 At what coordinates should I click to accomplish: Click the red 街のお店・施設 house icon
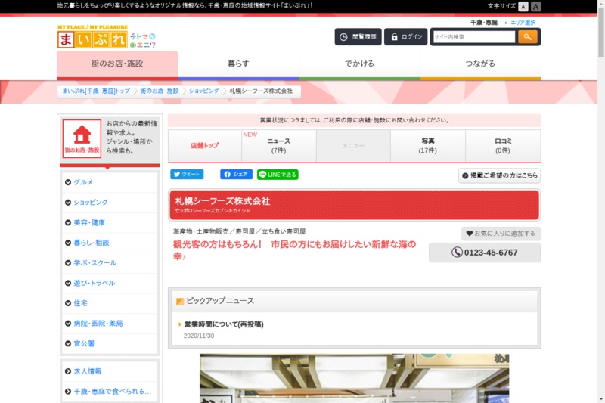[82, 139]
